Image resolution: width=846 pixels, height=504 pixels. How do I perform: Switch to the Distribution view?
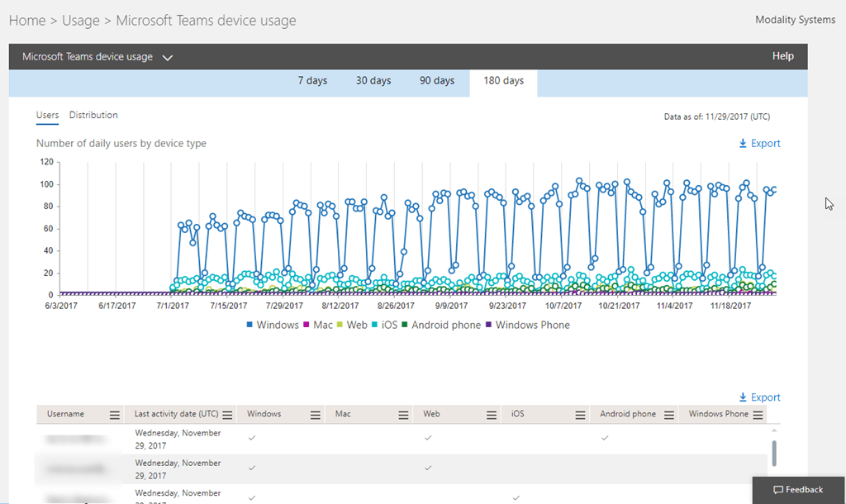pos(93,116)
